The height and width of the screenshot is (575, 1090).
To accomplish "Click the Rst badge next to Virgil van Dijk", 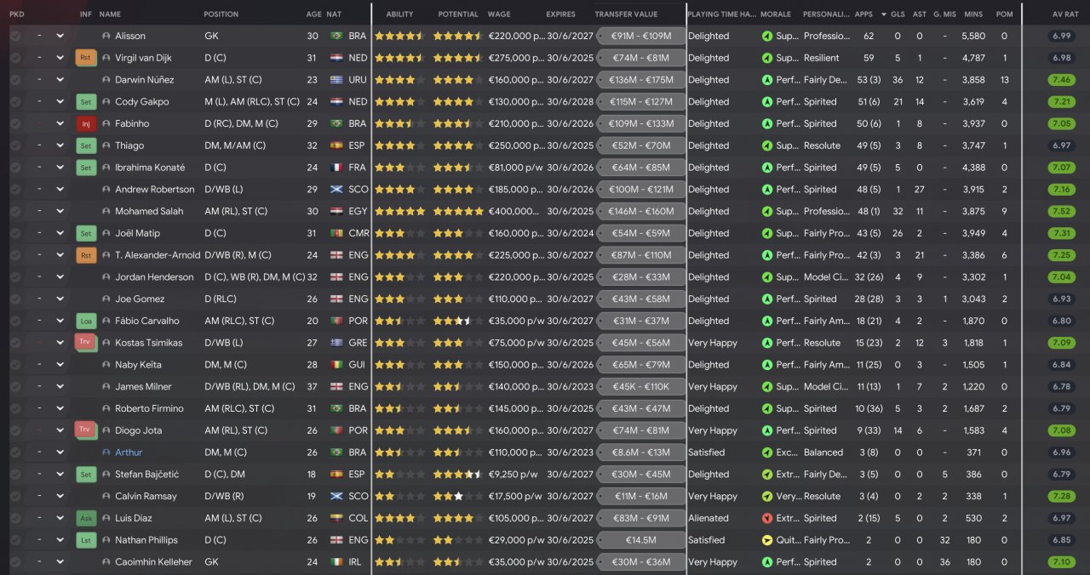I will pyautogui.click(x=85, y=58).
